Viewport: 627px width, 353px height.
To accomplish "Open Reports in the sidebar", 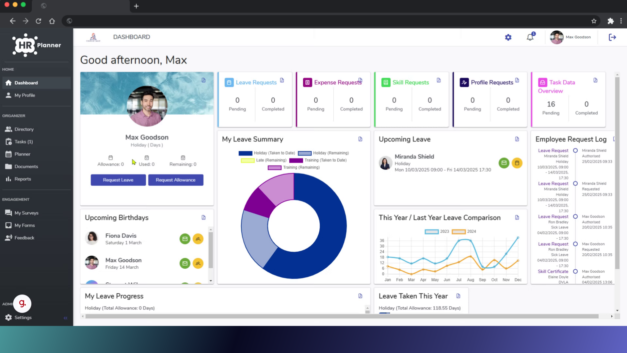I will pyautogui.click(x=36, y=179).
